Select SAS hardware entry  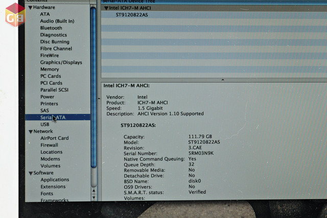click(x=44, y=110)
